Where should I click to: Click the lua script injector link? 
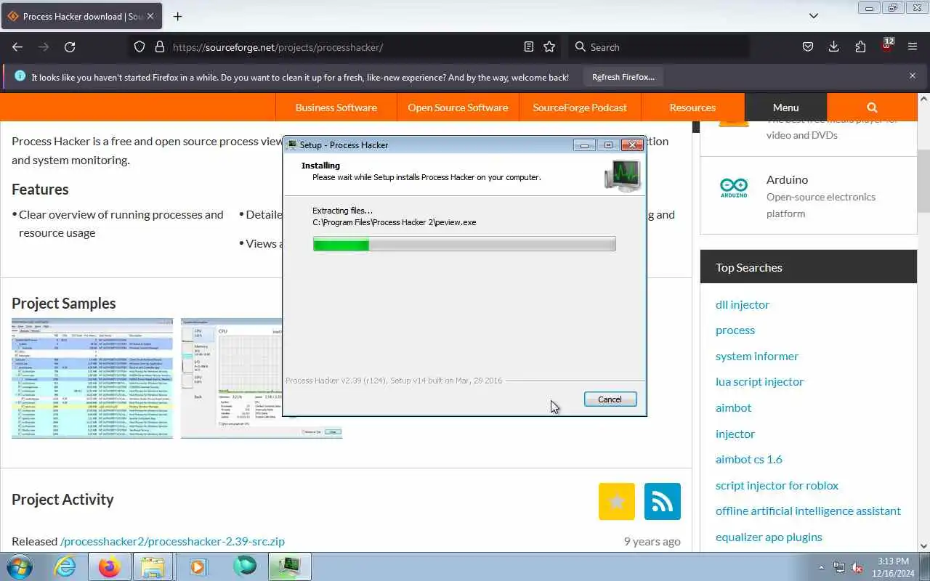point(759,381)
